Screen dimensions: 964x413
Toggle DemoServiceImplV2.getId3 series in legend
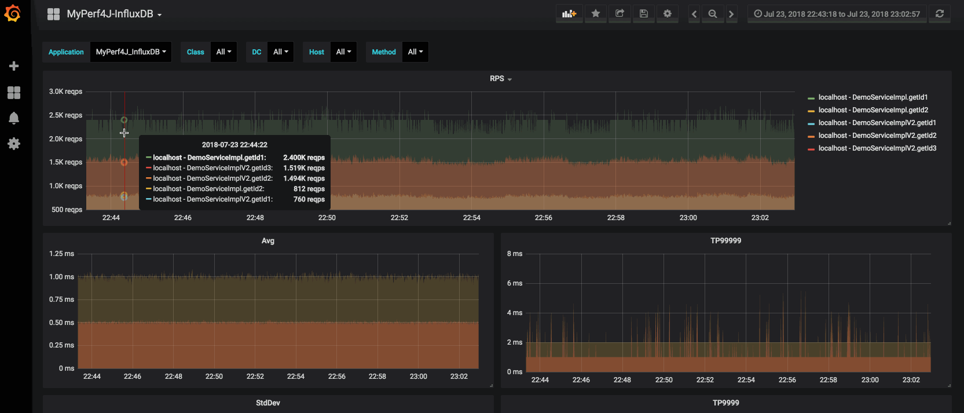[877, 148]
